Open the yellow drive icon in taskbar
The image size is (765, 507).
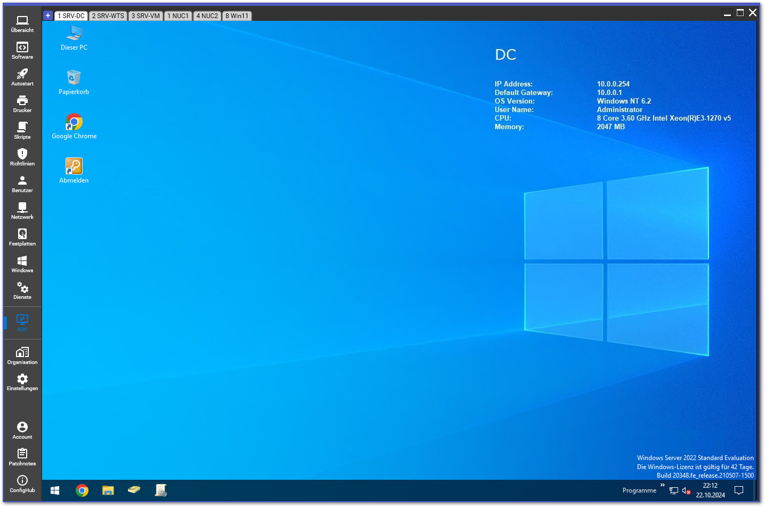click(x=134, y=490)
